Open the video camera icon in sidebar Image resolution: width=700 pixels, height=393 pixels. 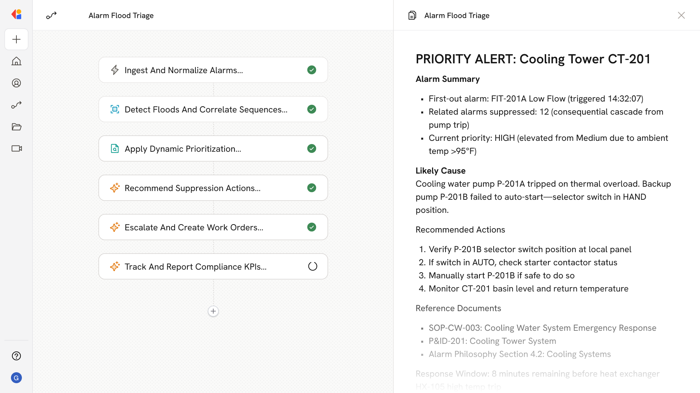click(x=16, y=148)
